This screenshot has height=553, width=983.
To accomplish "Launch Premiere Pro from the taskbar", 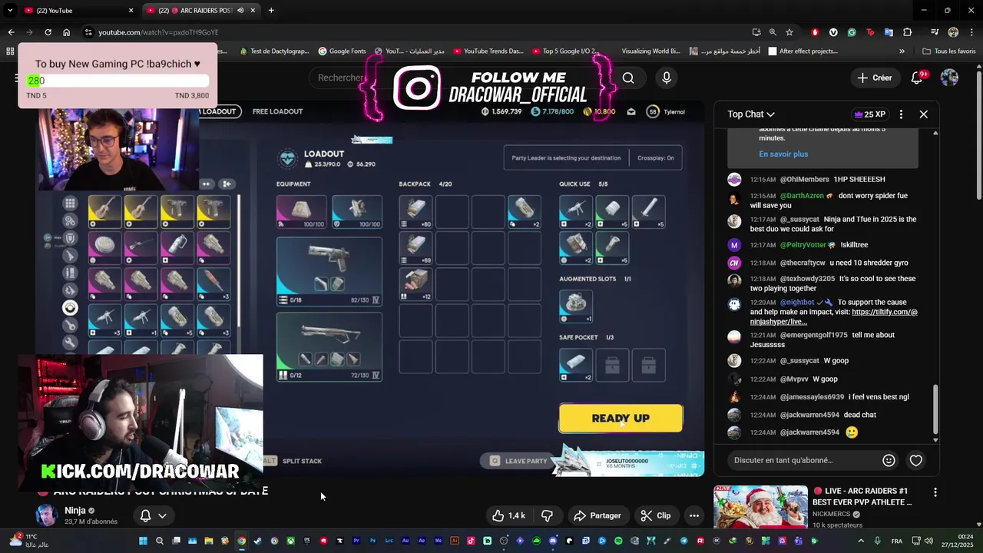I will (x=356, y=541).
